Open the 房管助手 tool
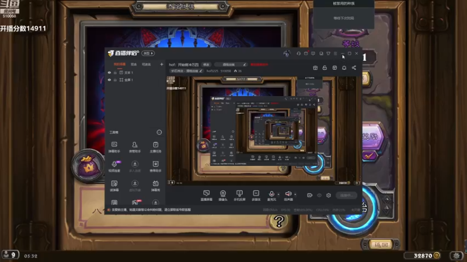Screen dimensions: 467x262 [135, 147]
